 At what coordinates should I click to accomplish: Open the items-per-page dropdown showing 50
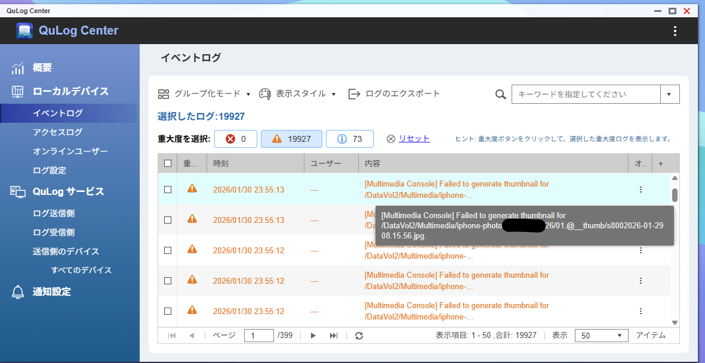pyautogui.click(x=601, y=336)
